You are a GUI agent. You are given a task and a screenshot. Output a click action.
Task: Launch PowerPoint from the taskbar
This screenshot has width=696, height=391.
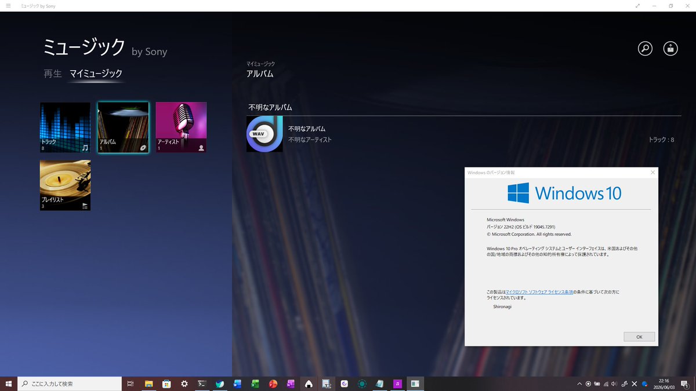(273, 383)
